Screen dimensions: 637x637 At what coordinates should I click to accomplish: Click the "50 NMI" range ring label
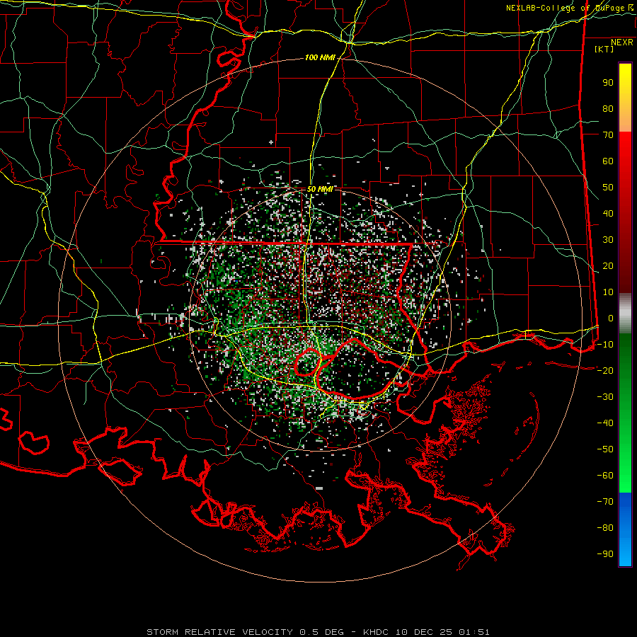(x=320, y=189)
